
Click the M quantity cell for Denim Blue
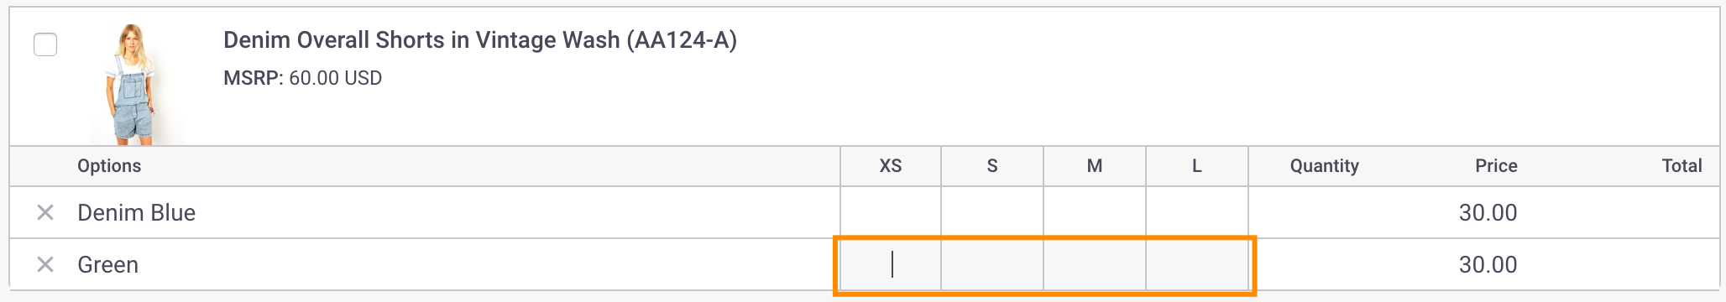tap(1095, 212)
